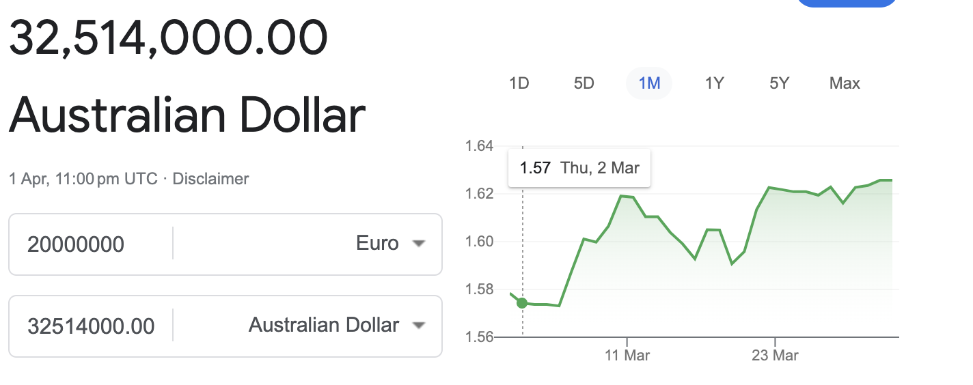Click the 11 Mar axis label
This screenshot has height=385, width=973.
[x=627, y=356]
